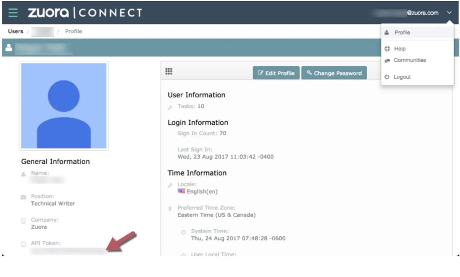Click the 'User Information' heading
Image resolution: width=460 pixels, height=277 pixels.
click(x=196, y=95)
